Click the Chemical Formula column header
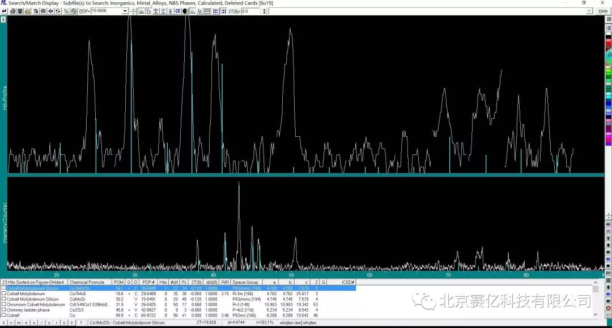This screenshot has height=328, width=612. pyautogui.click(x=87, y=282)
